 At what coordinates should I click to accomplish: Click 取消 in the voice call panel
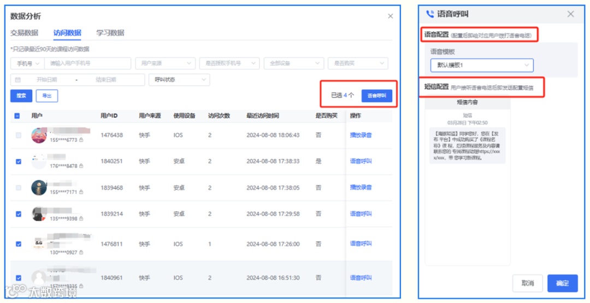[x=528, y=283]
